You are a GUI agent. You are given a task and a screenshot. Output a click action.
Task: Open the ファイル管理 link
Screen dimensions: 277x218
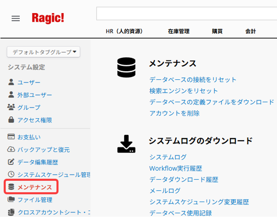click(35, 200)
